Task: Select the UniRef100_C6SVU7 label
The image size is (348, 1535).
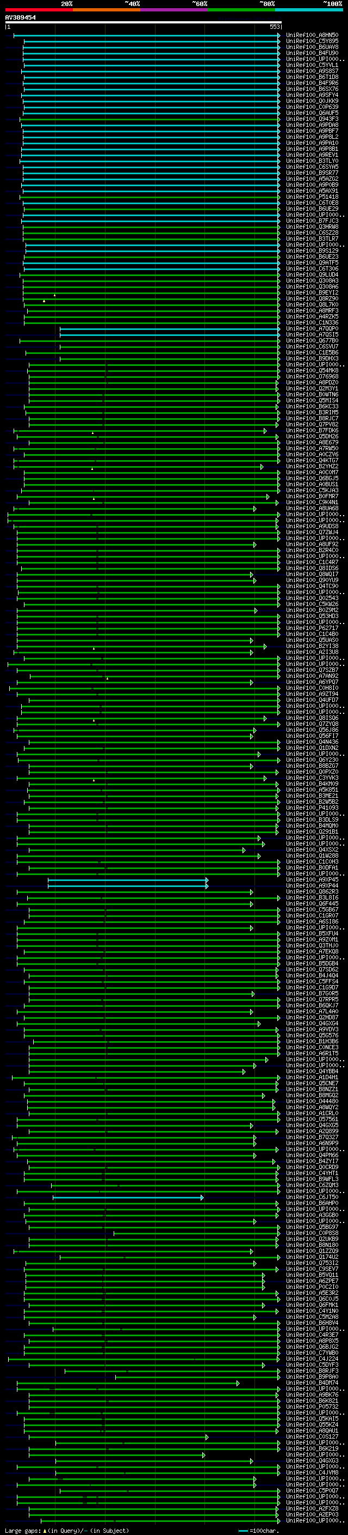Action: pos(312,347)
